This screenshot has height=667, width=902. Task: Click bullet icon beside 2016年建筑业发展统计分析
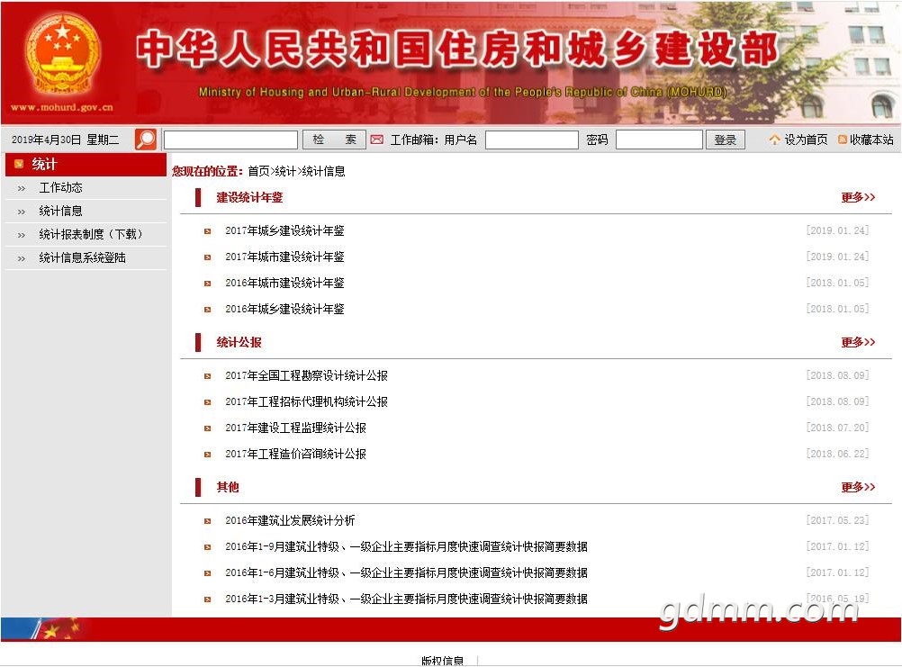208,521
